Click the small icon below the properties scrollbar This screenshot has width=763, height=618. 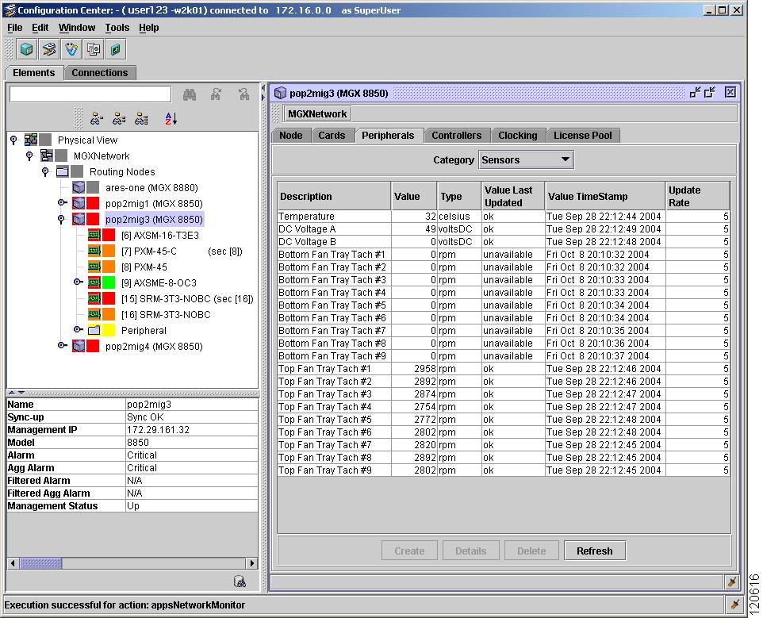[240, 581]
